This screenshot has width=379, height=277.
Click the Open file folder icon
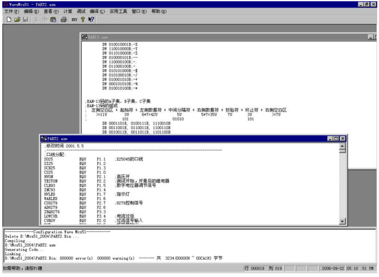17,19
